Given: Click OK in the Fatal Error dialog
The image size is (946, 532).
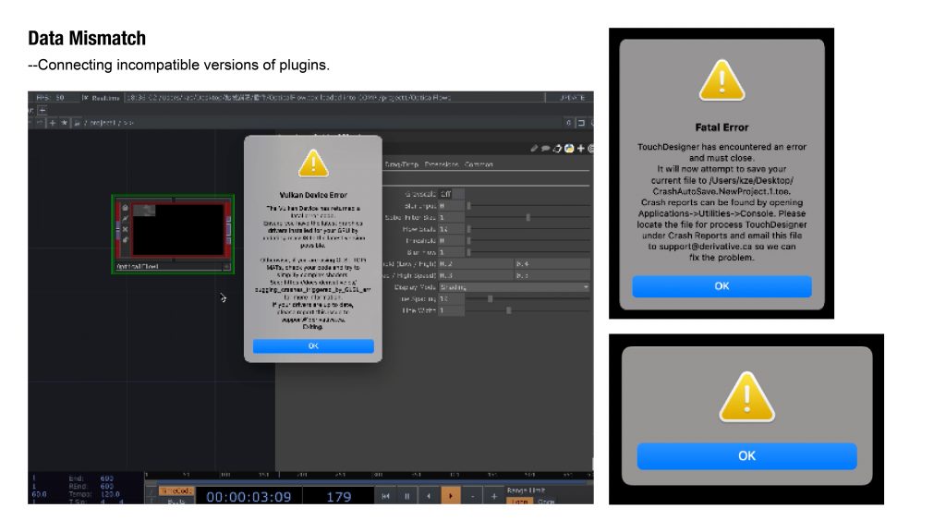Looking at the screenshot, I should tap(722, 286).
